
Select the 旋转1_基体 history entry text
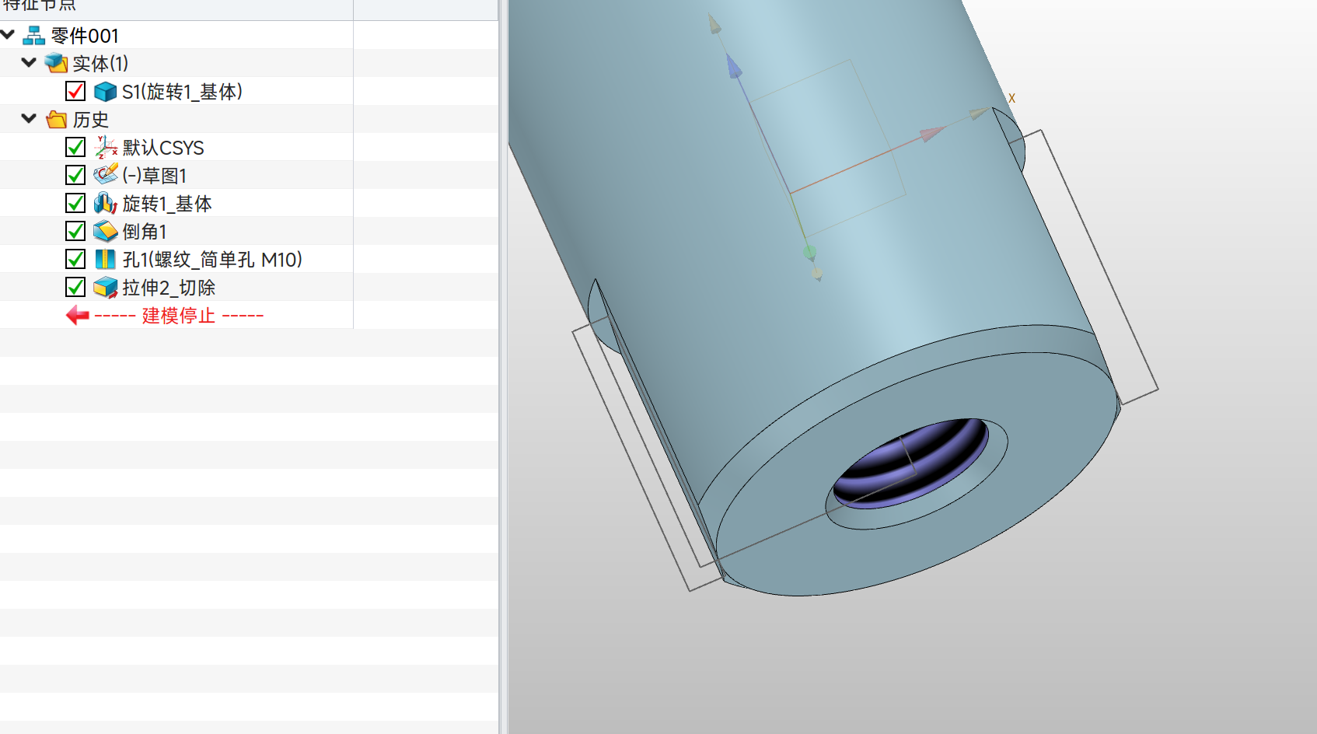point(167,204)
